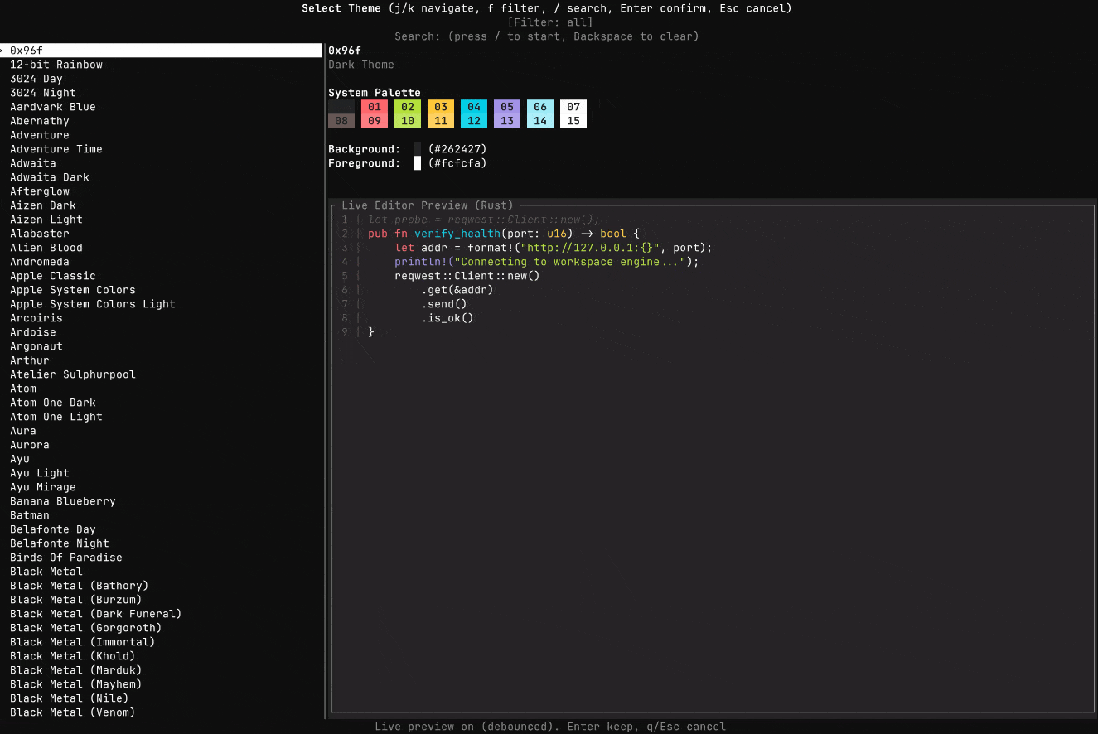
Task: Pick the Aura theme
Action: (x=23, y=431)
